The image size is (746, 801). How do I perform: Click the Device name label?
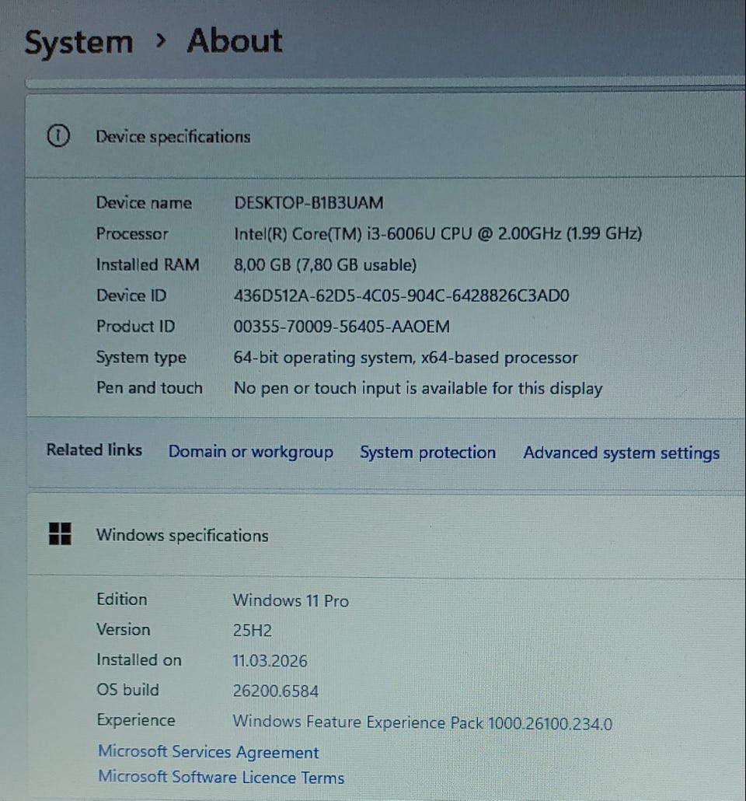tap(144, 203)
